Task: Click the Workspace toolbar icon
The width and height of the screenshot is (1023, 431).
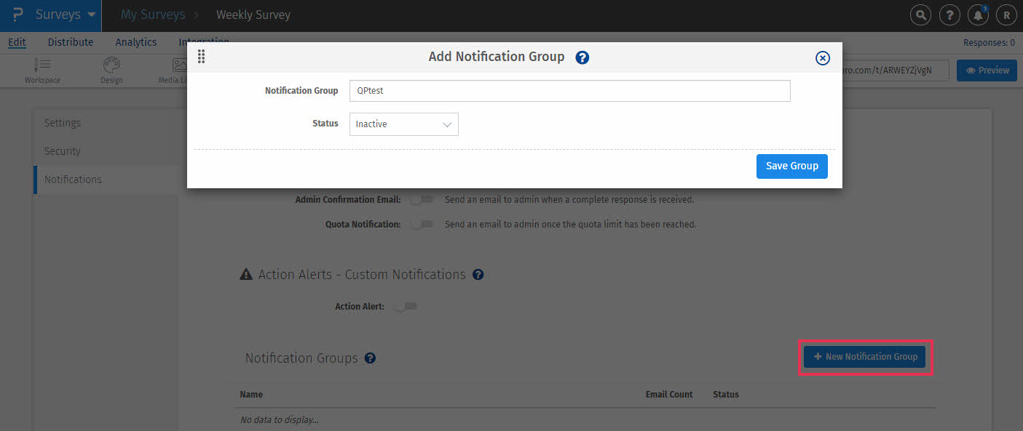Action: [x=42, y=70]
